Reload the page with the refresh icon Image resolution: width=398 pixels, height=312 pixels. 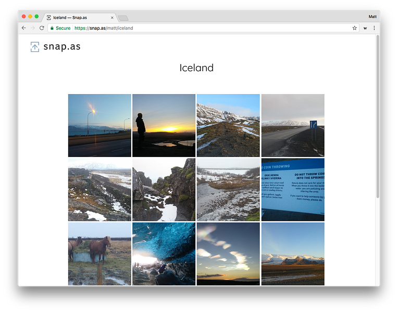point(42,28)
